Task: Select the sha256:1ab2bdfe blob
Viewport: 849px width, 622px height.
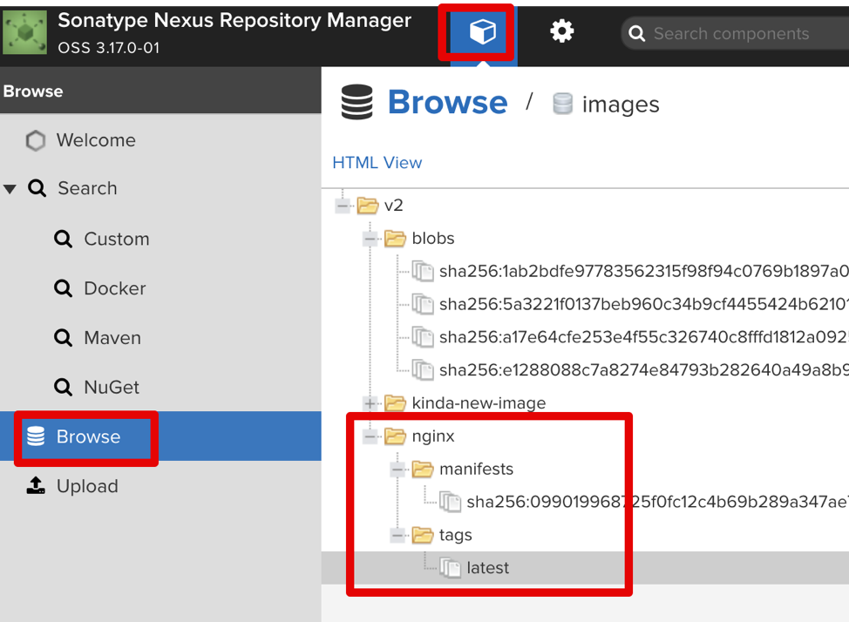Action: pos(644,271)
